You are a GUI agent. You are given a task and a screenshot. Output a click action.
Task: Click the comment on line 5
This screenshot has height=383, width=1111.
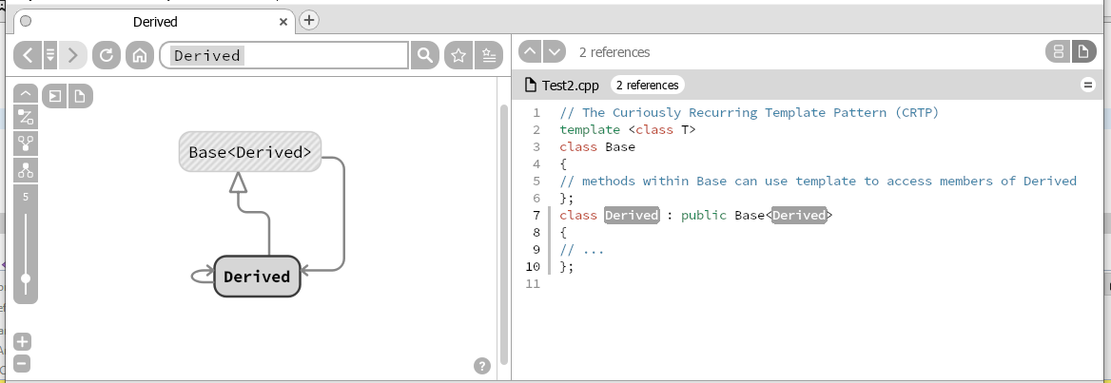[818, 182]
